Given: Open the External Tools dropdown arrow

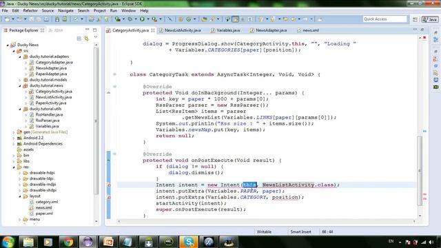Looking at the screenshot, I should pos(161,19).
